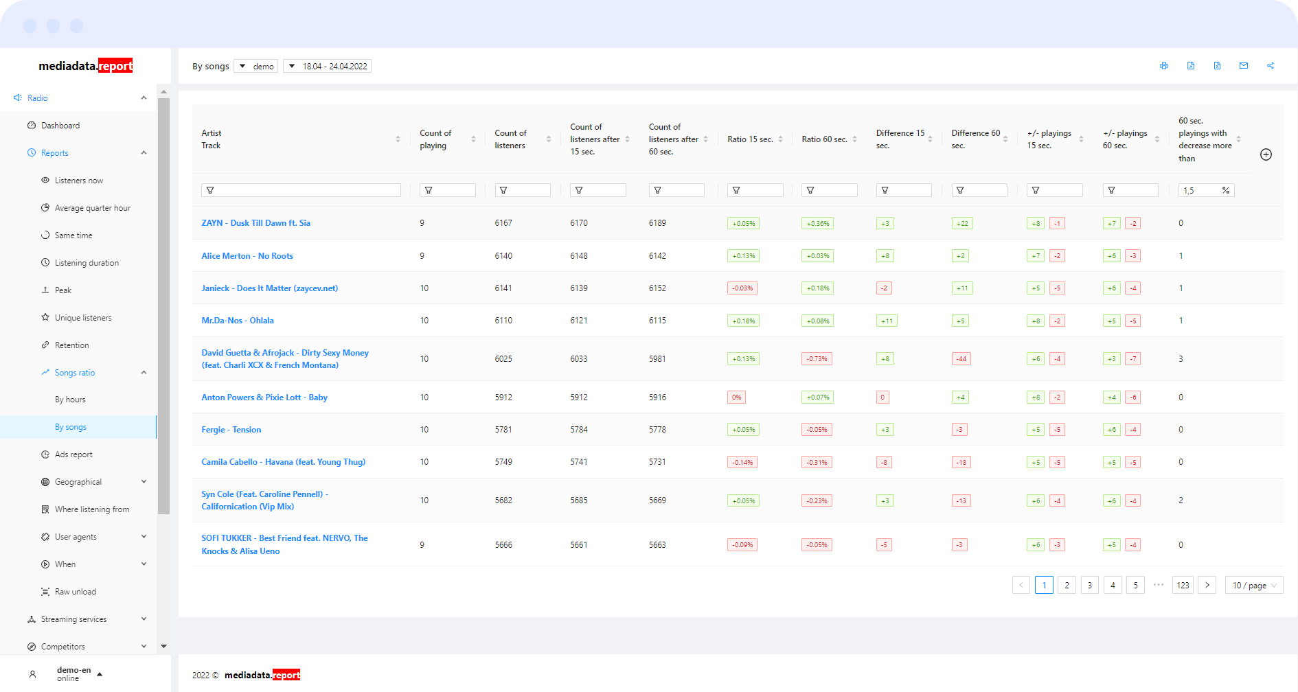Sort by the Ratio 15 sec. column
The height and width of the screenshot is (692, 1298).
(780, 139)
